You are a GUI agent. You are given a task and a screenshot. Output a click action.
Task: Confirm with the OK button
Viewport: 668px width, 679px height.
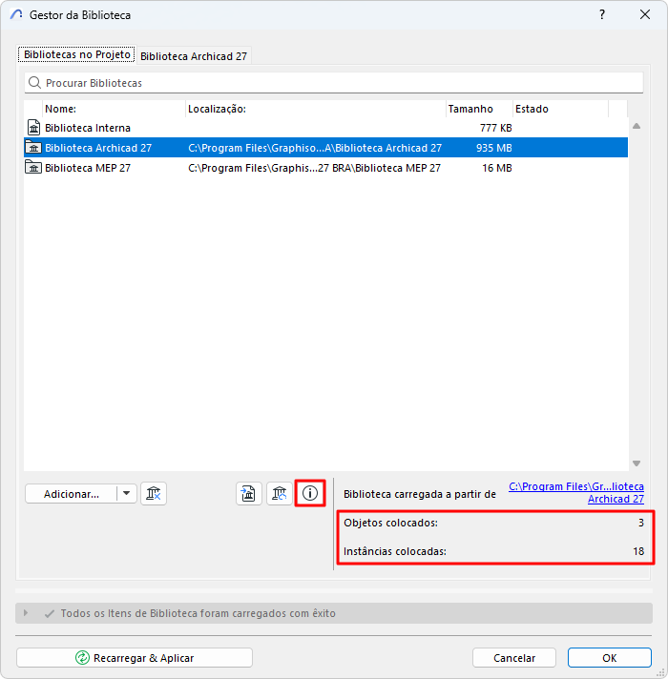click(x=610, y=658)
